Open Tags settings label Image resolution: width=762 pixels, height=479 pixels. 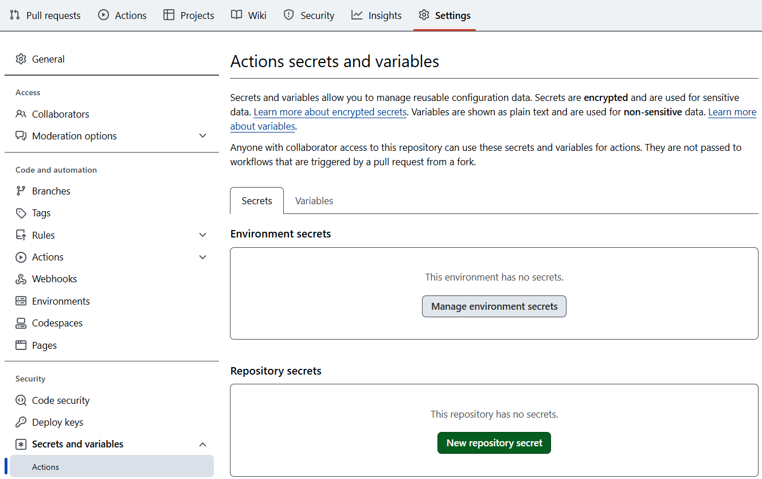pos(41,213)
